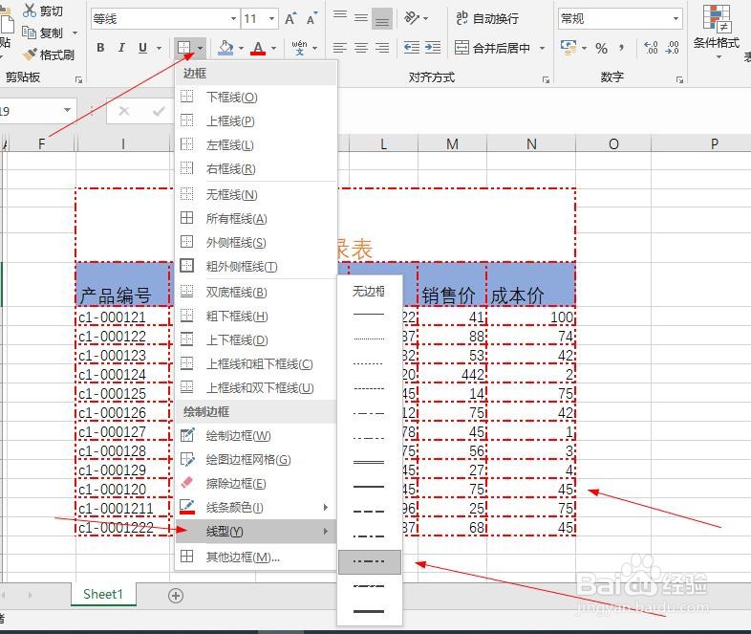The height and width of the screenshot is (634, 751).
Task: Click Merge and Center (合并后居中)
Action: pos(492,48)
